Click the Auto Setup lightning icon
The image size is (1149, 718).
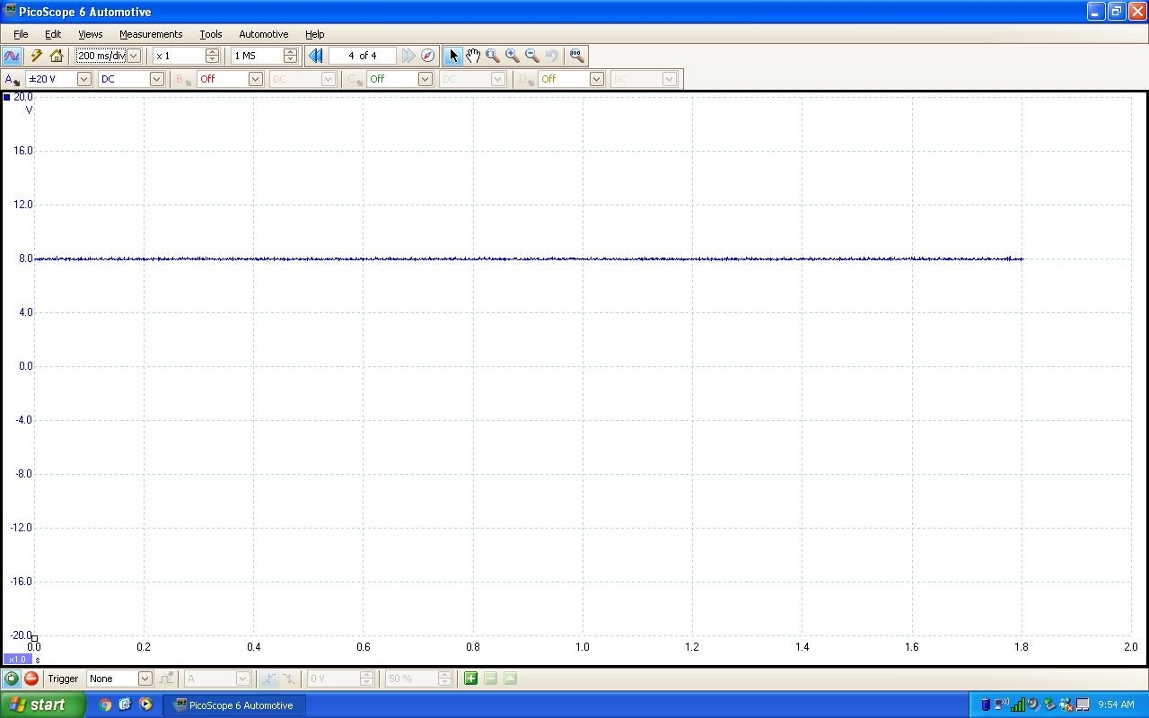pyautogui.click(x=37, y=56)
